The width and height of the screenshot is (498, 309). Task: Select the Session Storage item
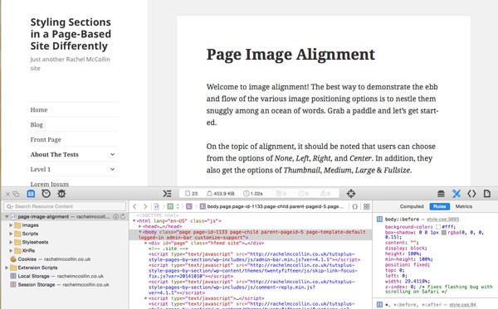[60, 285]
